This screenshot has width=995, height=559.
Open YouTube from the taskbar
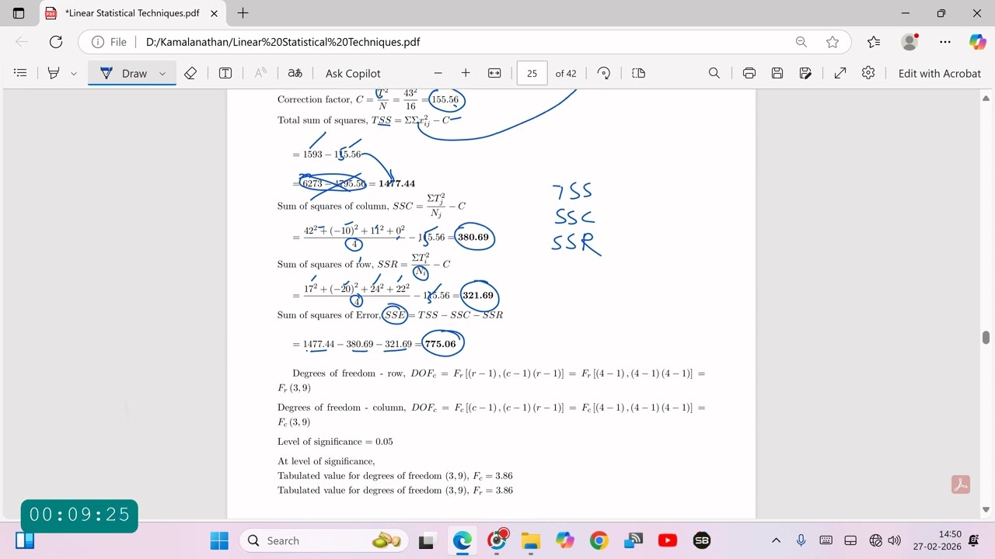[x=667, y=540]
